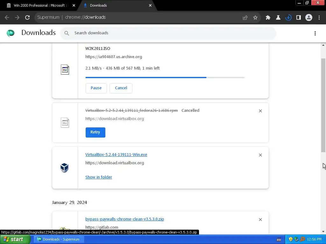Go back using browser back arrow
Screen dimensions: 326x244
[7, 17]
